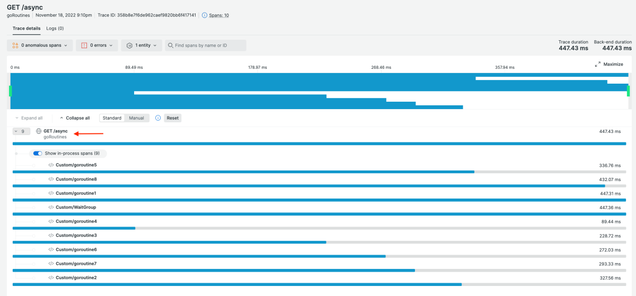The image size is (636, 296).
Task: Click the entity hexagon icon
Action: point(129,46)
